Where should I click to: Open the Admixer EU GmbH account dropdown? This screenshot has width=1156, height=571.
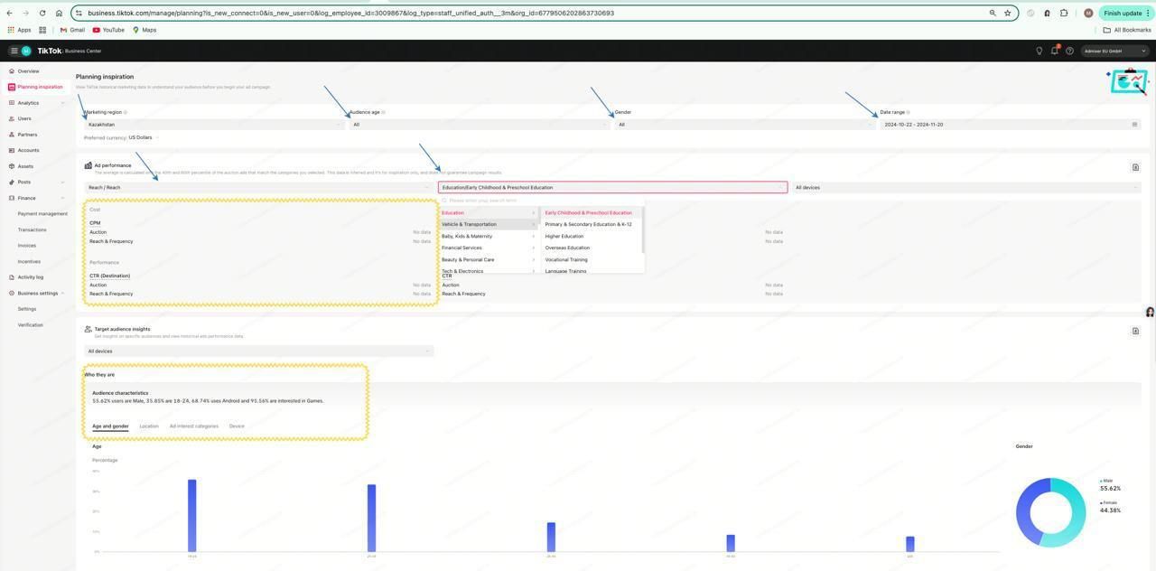coord(1115,51)
